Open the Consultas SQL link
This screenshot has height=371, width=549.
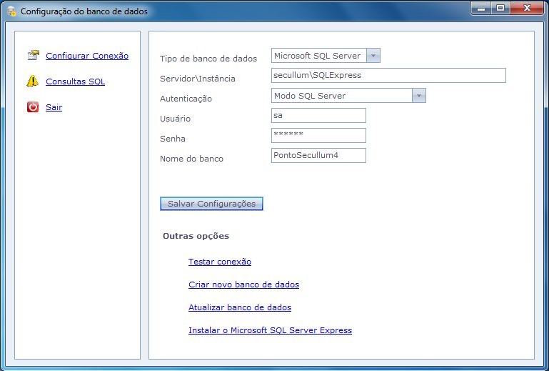75,81
